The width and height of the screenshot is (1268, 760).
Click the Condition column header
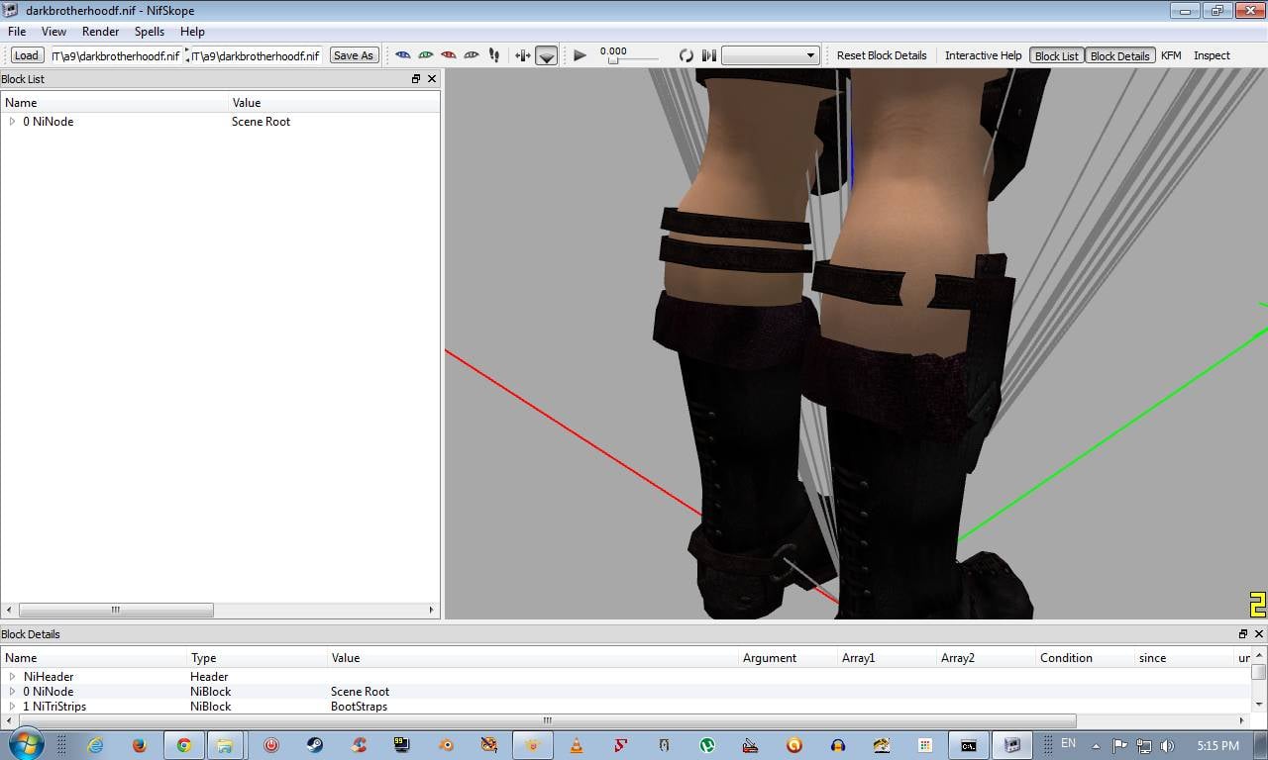pos(1085,658)
